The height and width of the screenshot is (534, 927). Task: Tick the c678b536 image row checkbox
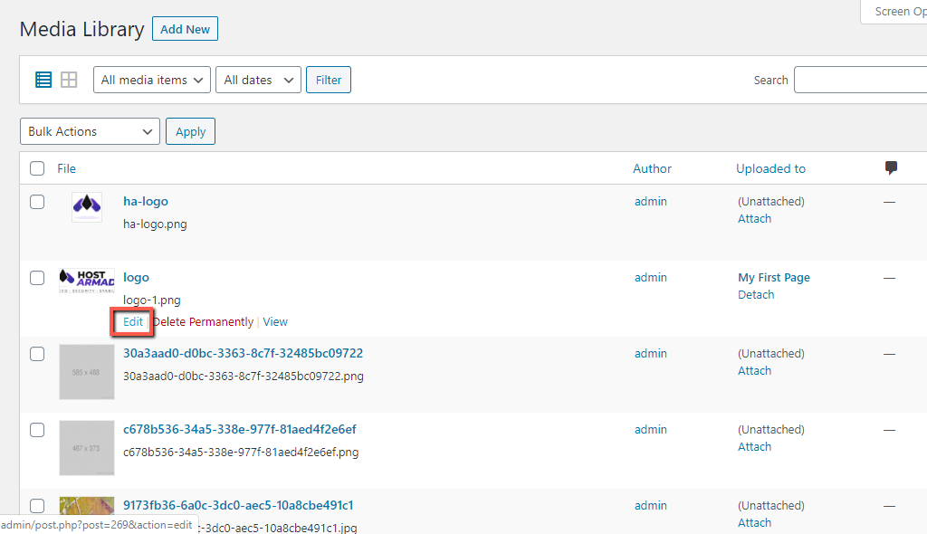[37, 430]
